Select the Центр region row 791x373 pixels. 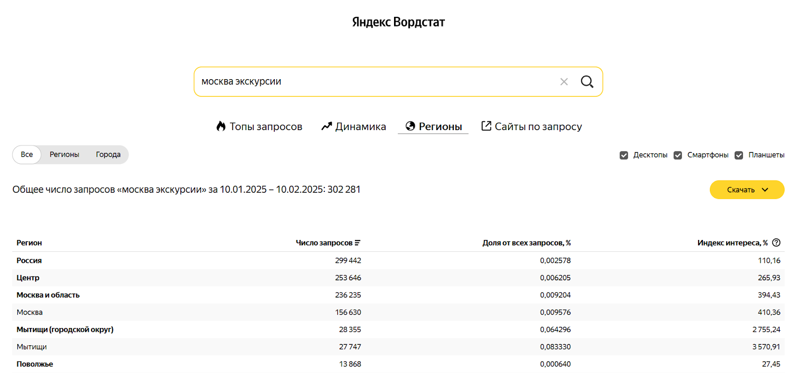[x=398, y=278]
